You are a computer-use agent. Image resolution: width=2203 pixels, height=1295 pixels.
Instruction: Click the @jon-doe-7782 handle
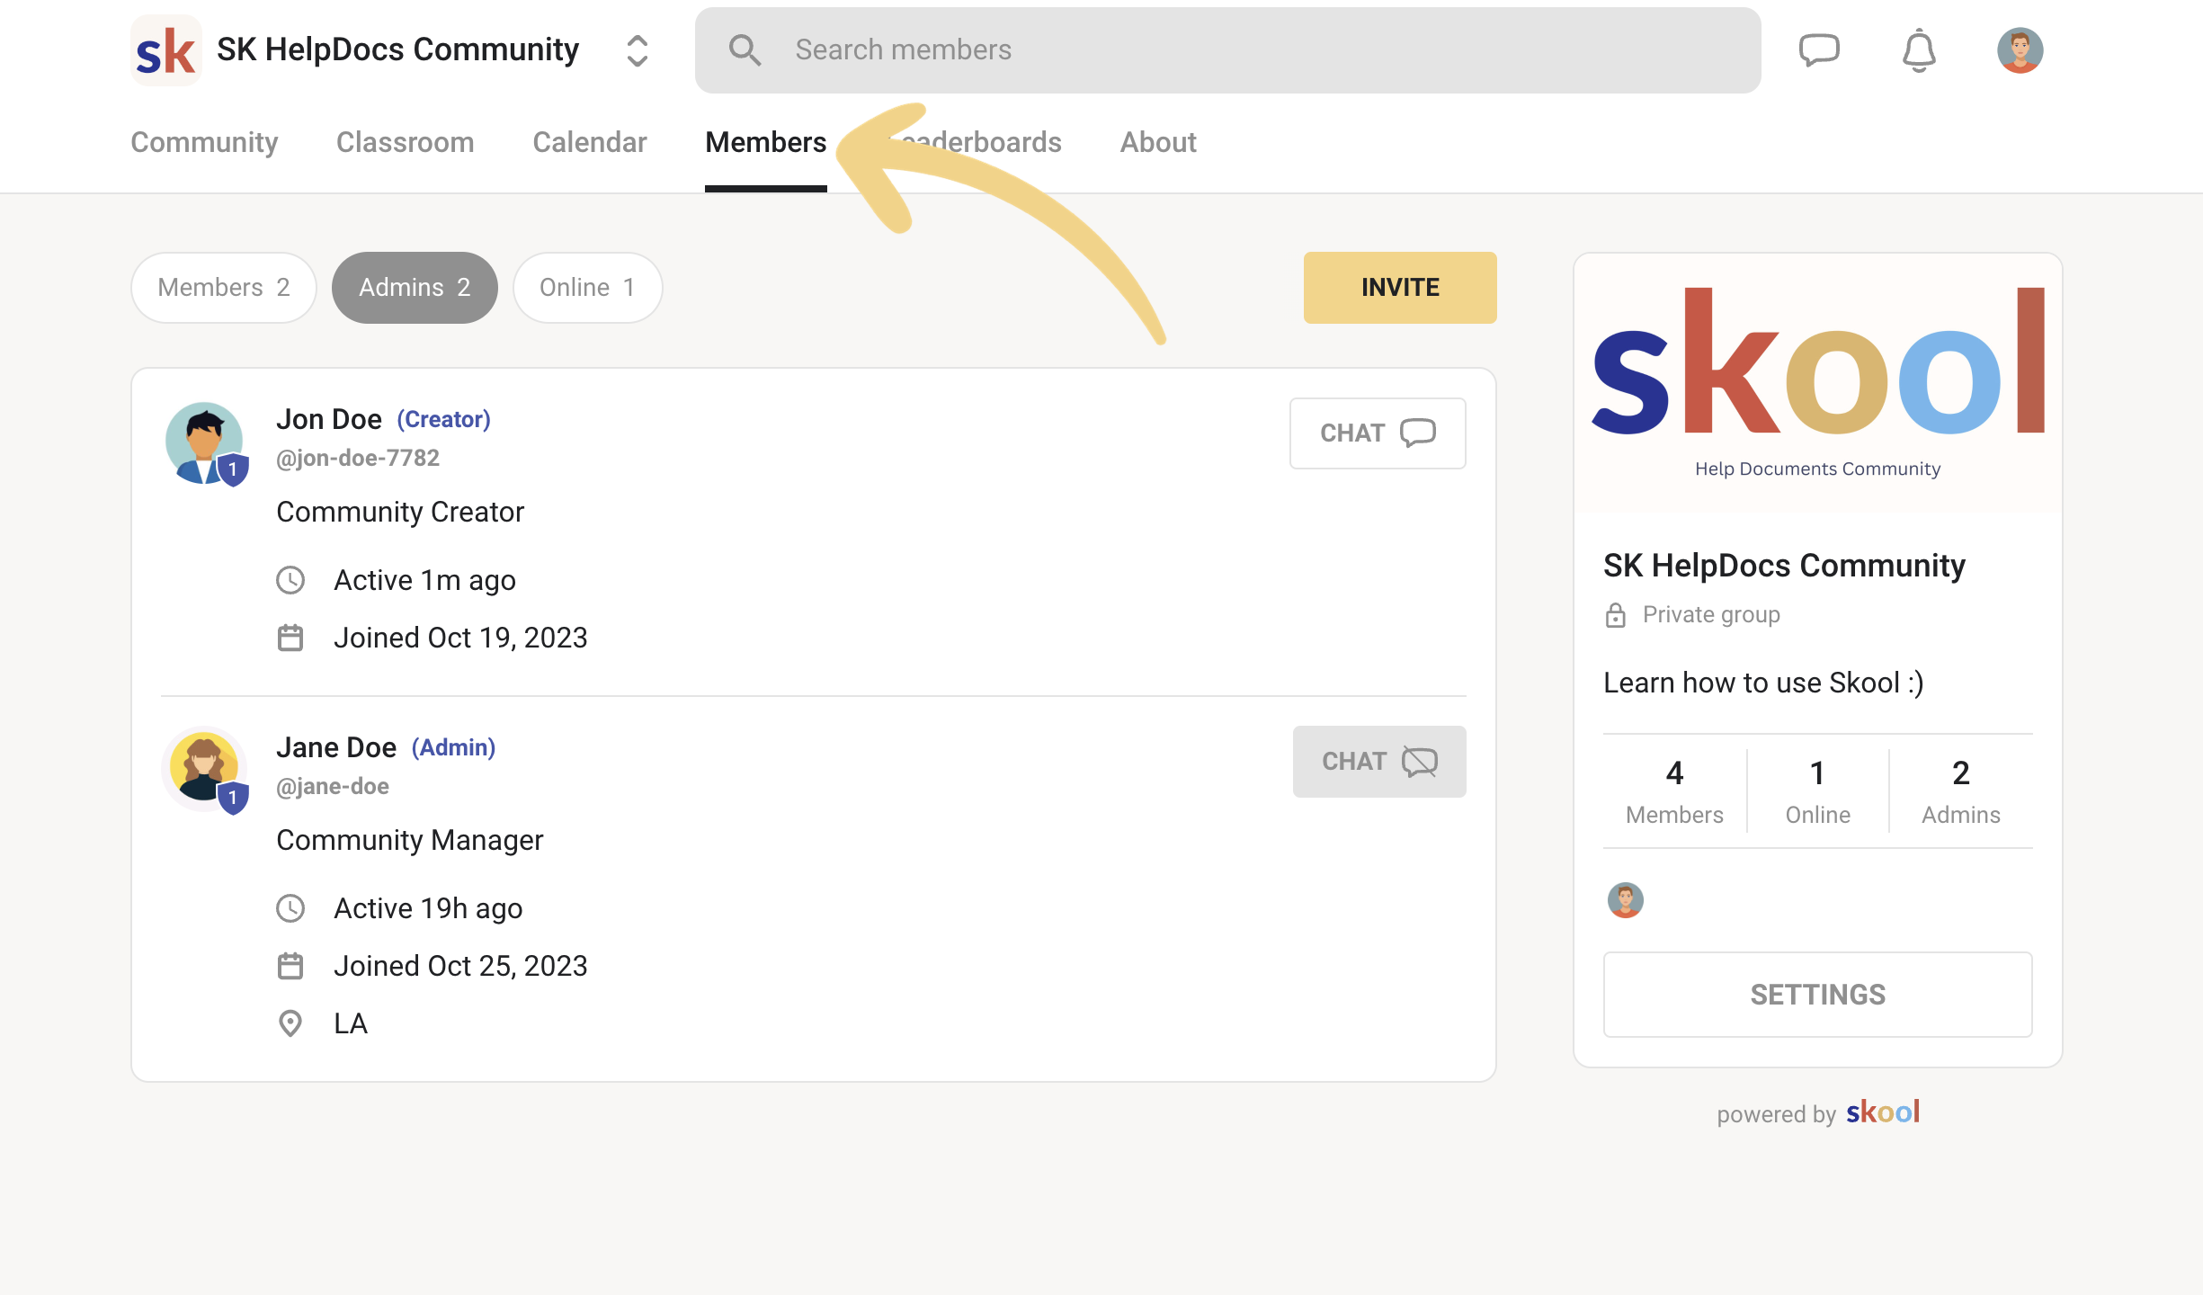[x=358, y=458]
